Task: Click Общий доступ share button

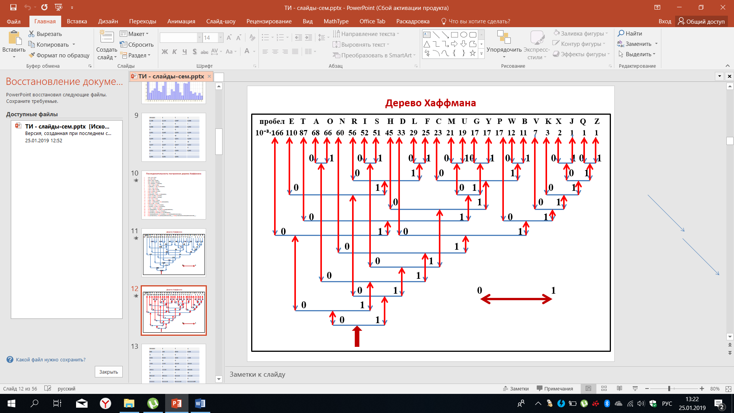Action: (x=701, y=21)
